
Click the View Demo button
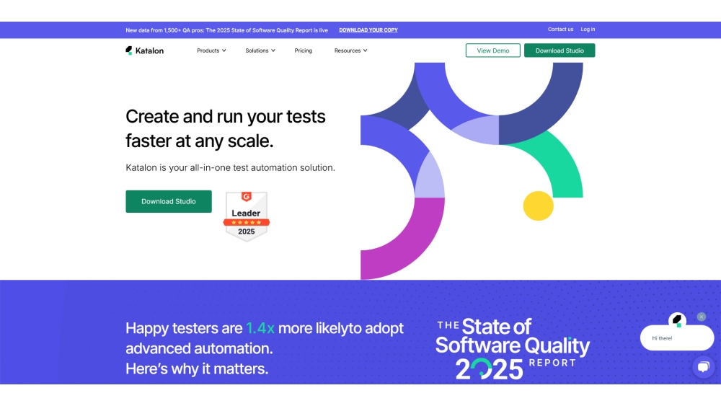(x=493, y=50)
